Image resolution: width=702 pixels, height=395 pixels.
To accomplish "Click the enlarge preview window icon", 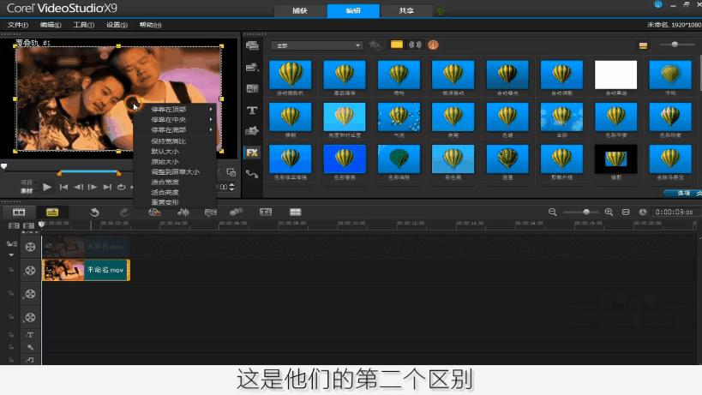I will 231,172.
